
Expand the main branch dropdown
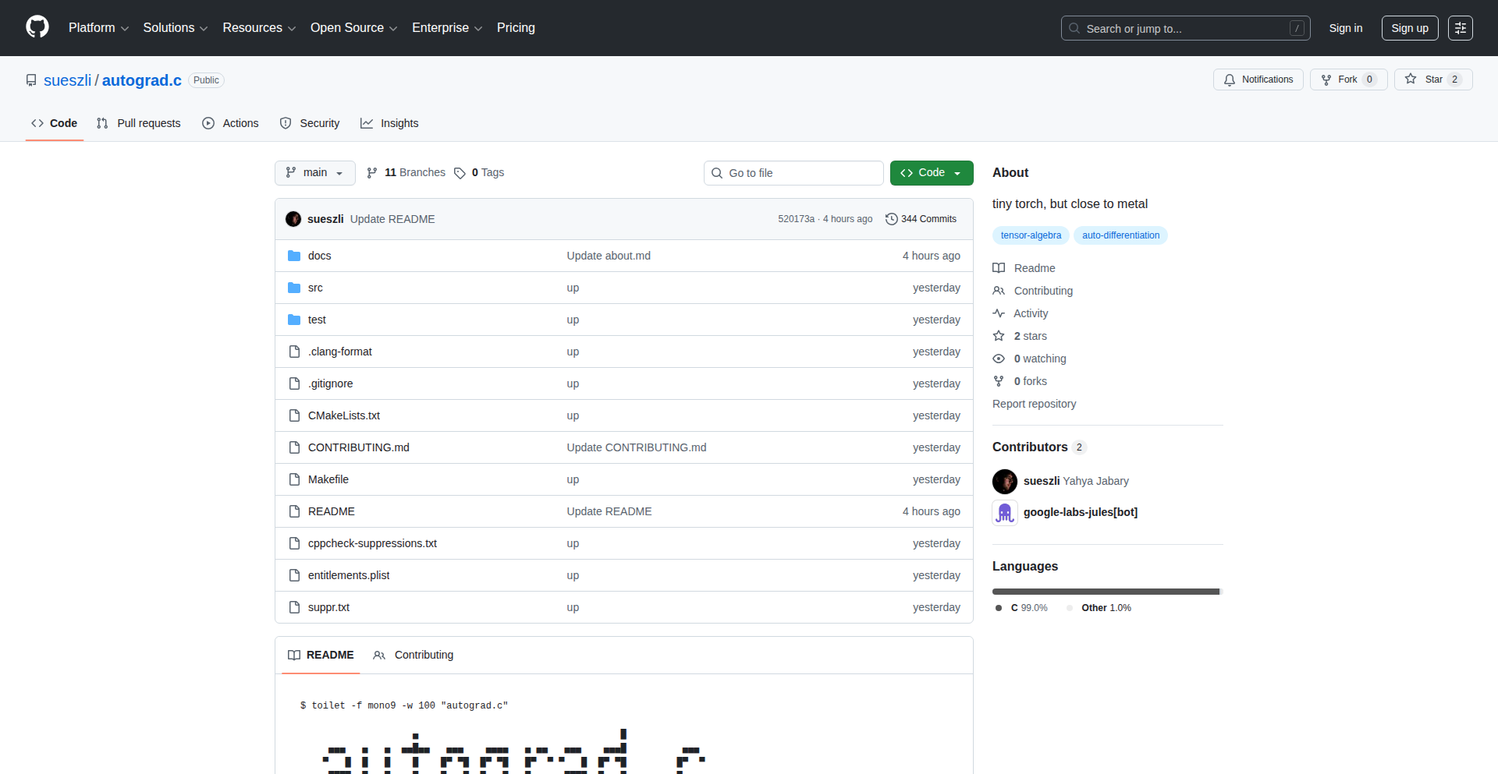(314, 173)
